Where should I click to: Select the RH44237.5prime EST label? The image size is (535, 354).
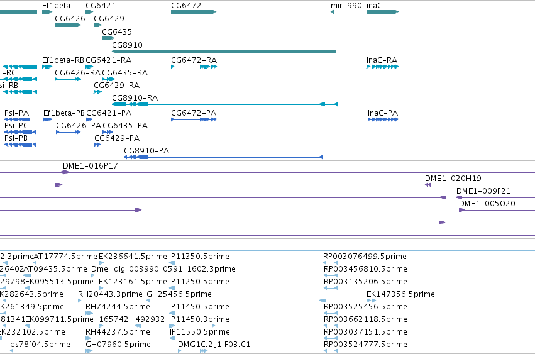point(118,332)
